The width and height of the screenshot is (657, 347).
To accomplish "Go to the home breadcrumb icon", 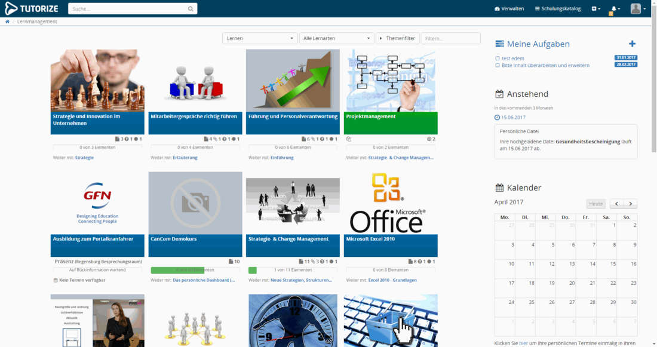I will [x=7, y=22].
